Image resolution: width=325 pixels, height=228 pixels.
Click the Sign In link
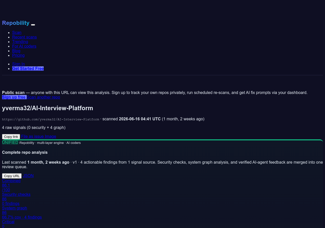pos(19,64)
